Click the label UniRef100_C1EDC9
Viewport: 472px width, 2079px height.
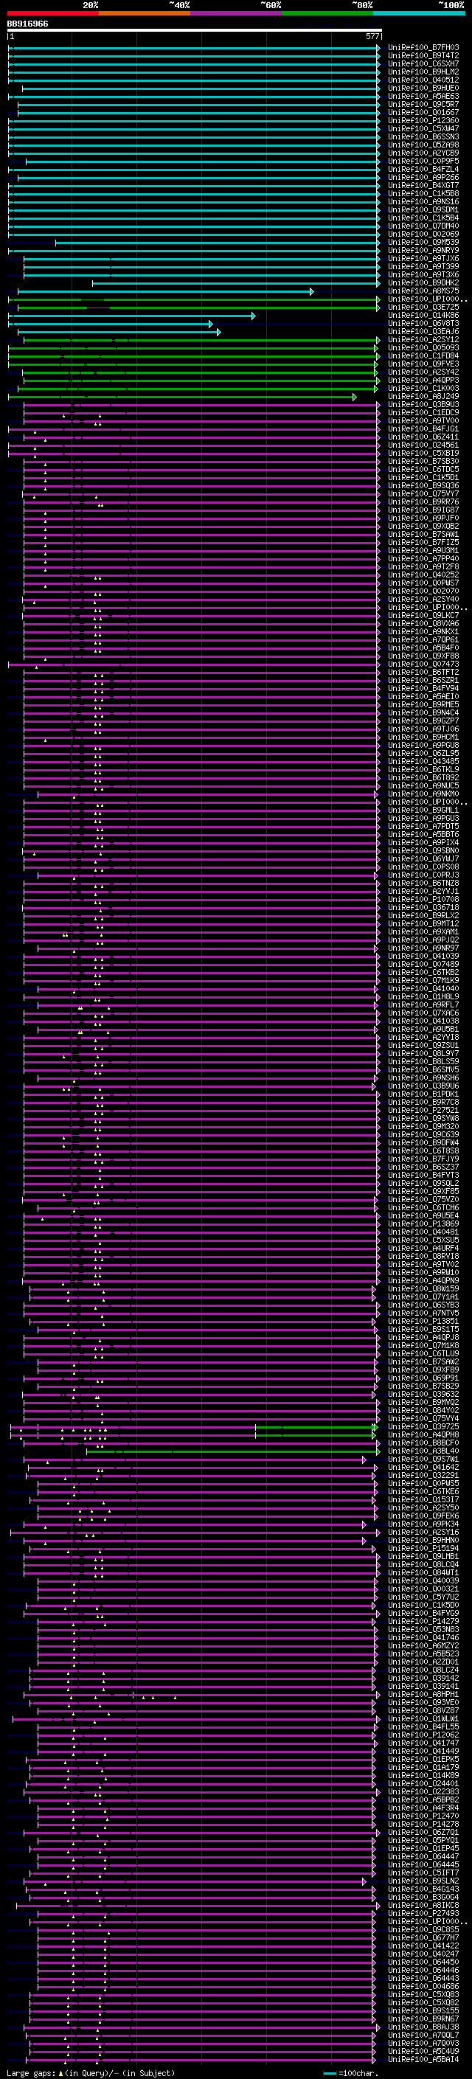[x=423, y=412]
